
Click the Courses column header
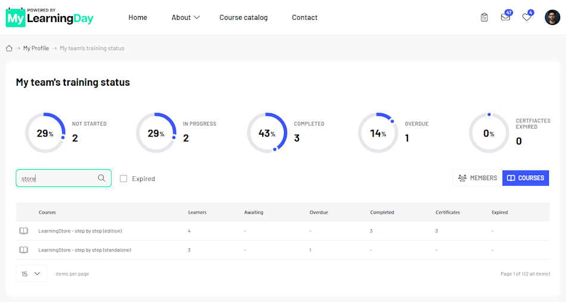(x=47, y=212)
